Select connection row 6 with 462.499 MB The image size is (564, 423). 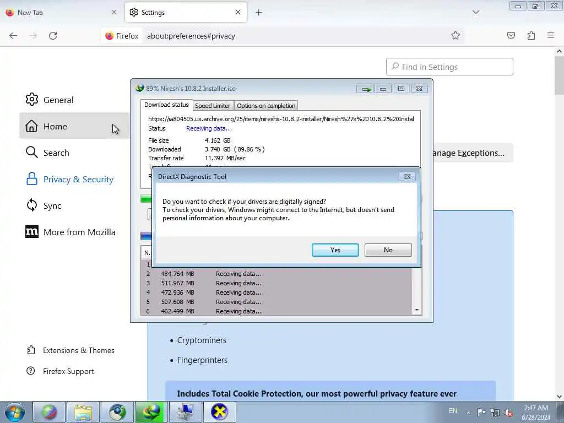pyautogui.click(x=276, y=311)
